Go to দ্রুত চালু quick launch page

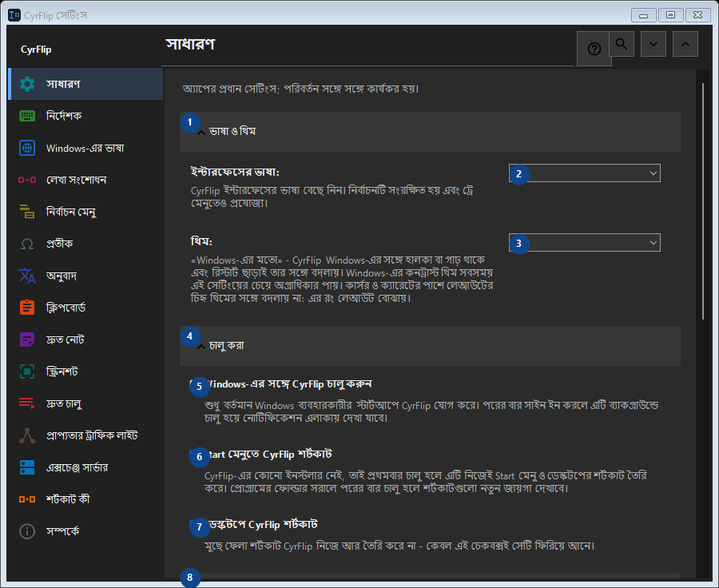[85, 403]
